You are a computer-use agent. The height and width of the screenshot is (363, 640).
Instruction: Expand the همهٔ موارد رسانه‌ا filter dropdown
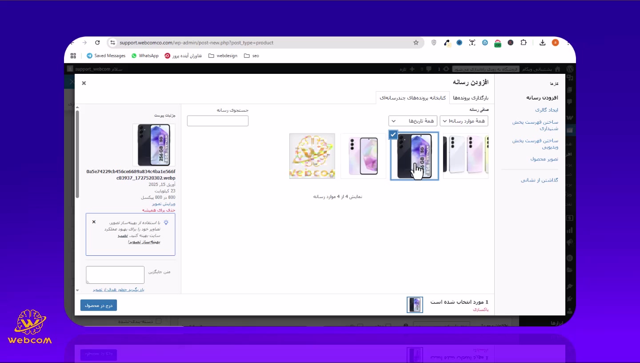(464, 121)
